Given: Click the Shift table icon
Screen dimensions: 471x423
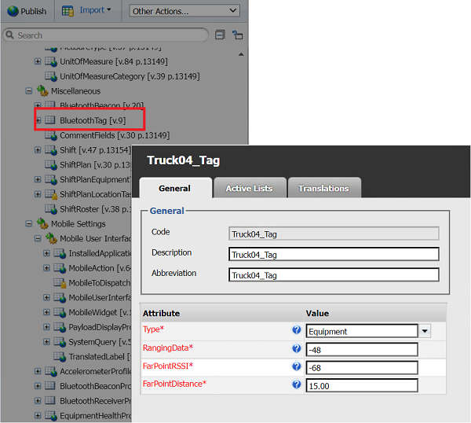Looking at the screenshot, I should (x=51, y=150).
